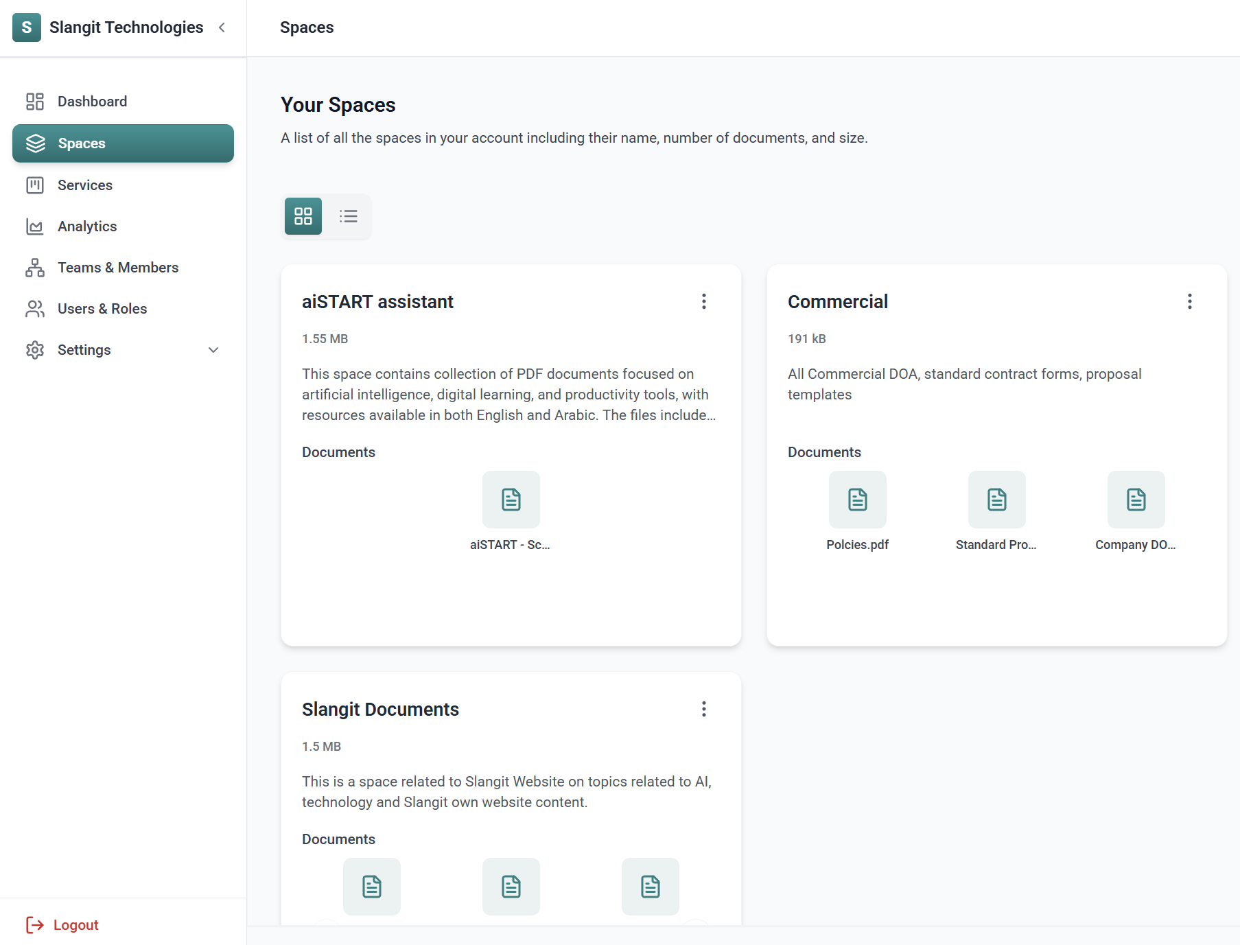The width and height of the screenshot is (1240, 945).
Task: Click the 1.5 MB size label
Action: click(321, 747)
